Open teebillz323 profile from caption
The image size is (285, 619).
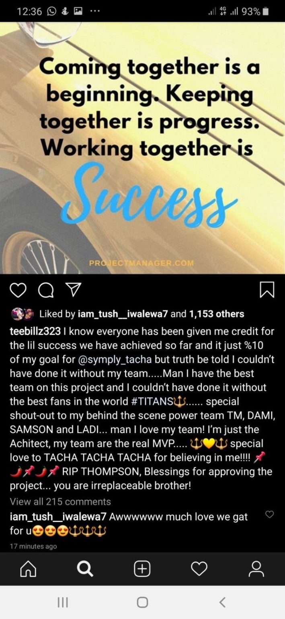[x=35, y=332]
